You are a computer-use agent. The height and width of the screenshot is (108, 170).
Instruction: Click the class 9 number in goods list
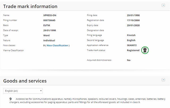(x=10, y=99)
